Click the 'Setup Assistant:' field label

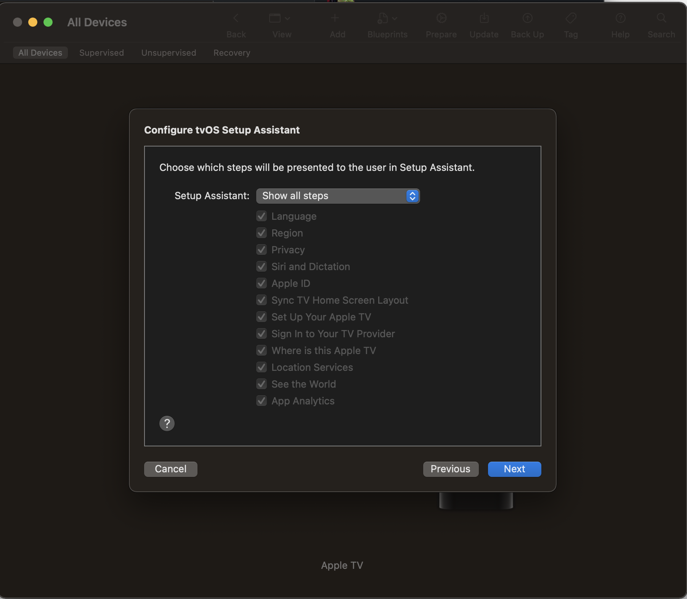(212, 196)
